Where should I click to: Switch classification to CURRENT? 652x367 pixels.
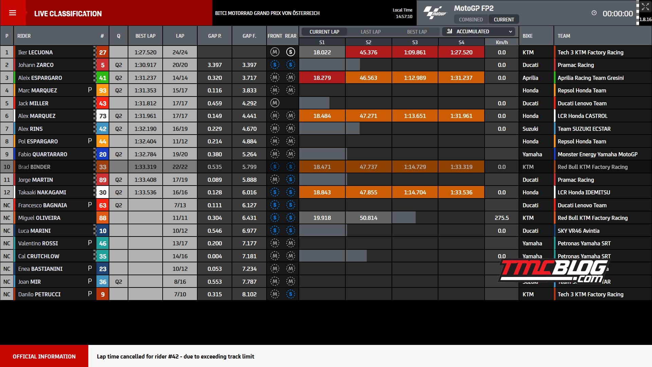[x=504, y=19]
